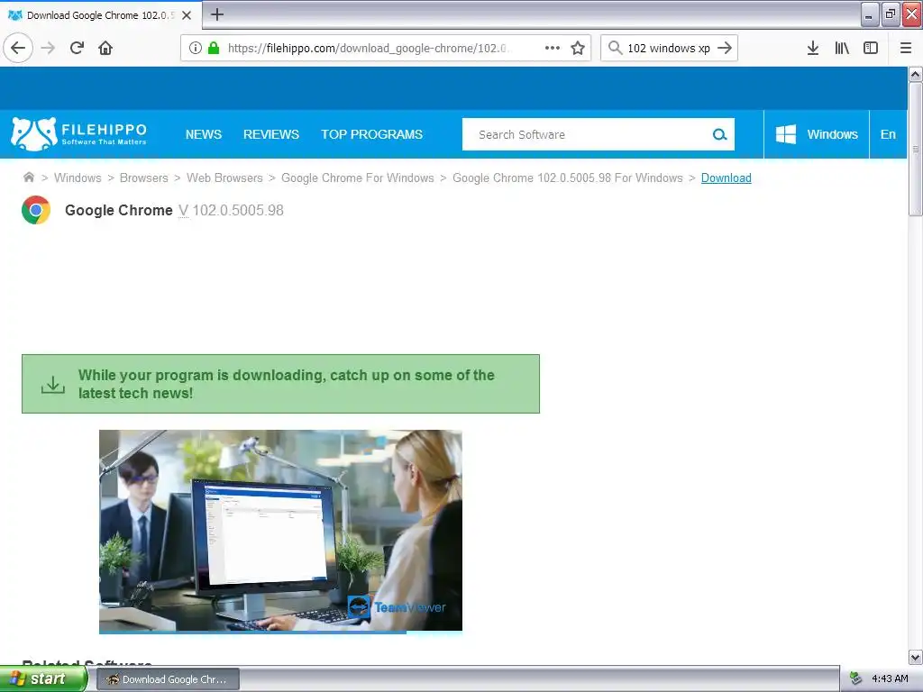This screenshot has height=692, width=923.
Task: Open page actions three-dot menu
Action: click(553, 48)
